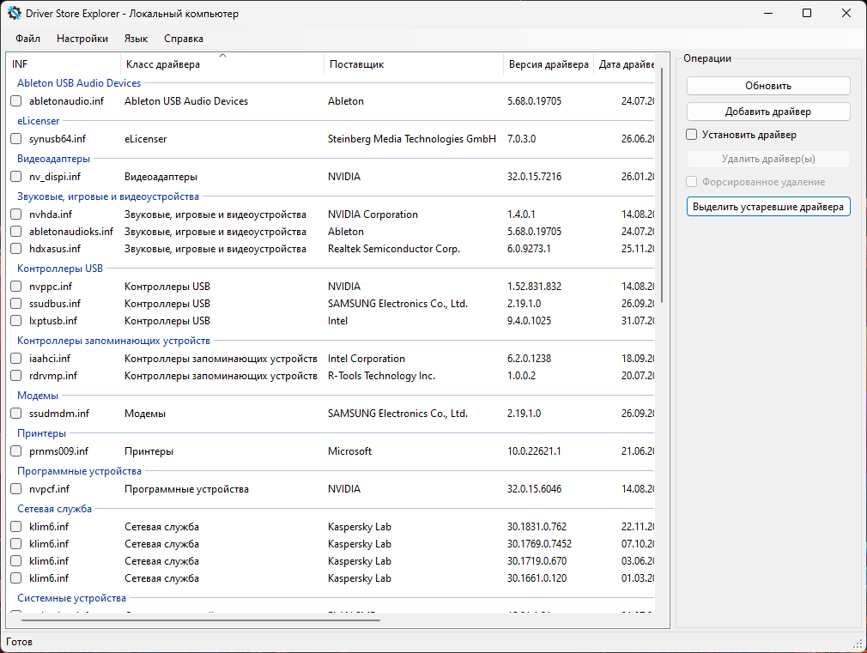Click the Обновить button
The height and width of the screenshot is (653, 867).
pyautogui.click(x=768, y=86)
